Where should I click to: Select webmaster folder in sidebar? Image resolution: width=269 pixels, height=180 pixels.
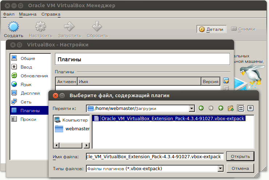pos(72,129)
